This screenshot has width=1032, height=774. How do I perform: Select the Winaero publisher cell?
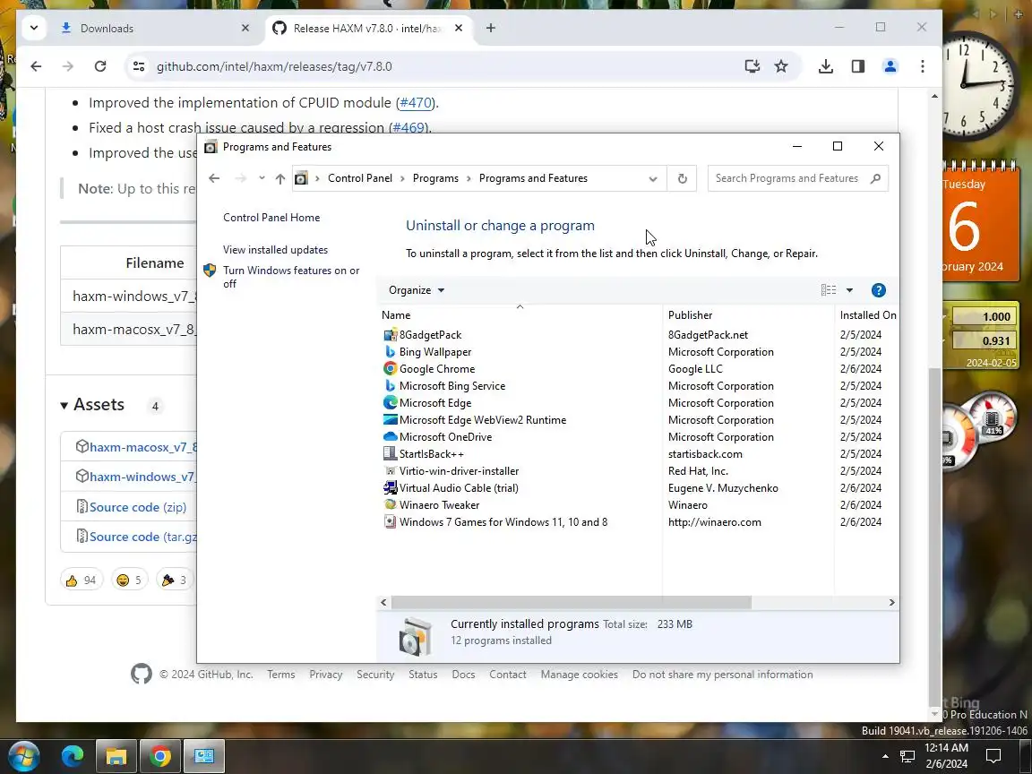point(688,505)
